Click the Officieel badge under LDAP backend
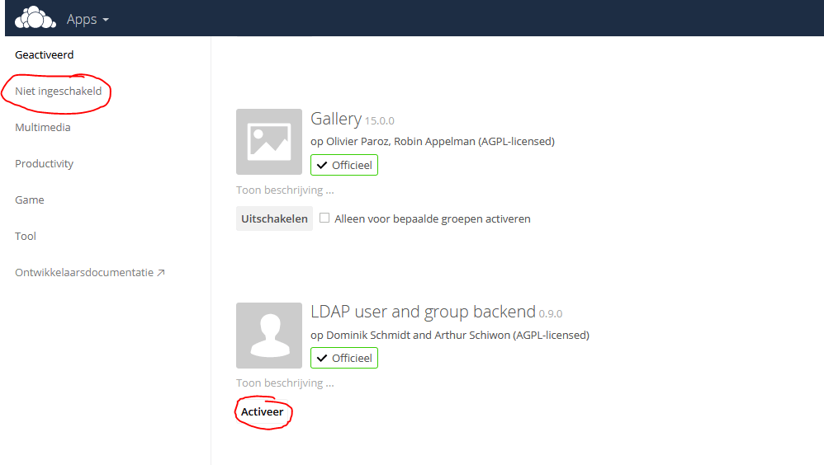This screenshot has height=465, width=824. (344, 358)
